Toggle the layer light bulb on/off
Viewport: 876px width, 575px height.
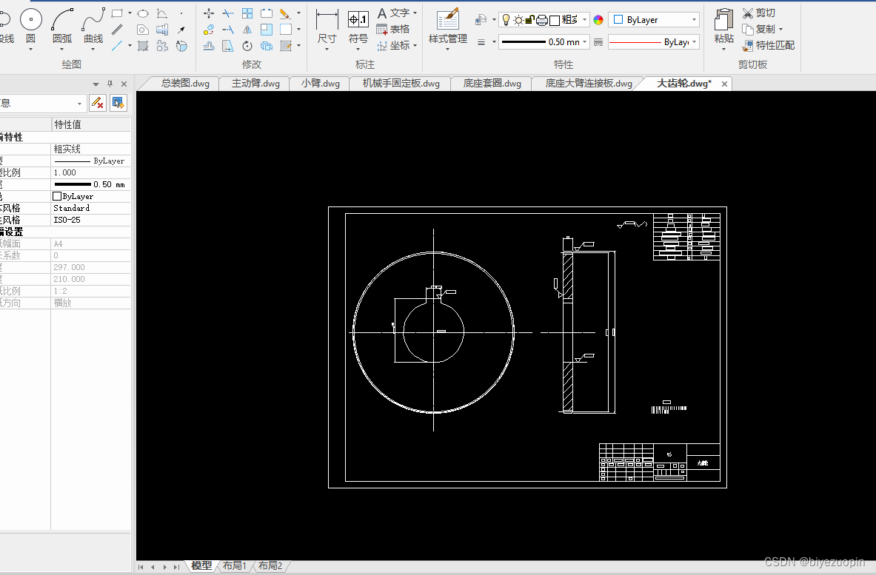[506, 20]
